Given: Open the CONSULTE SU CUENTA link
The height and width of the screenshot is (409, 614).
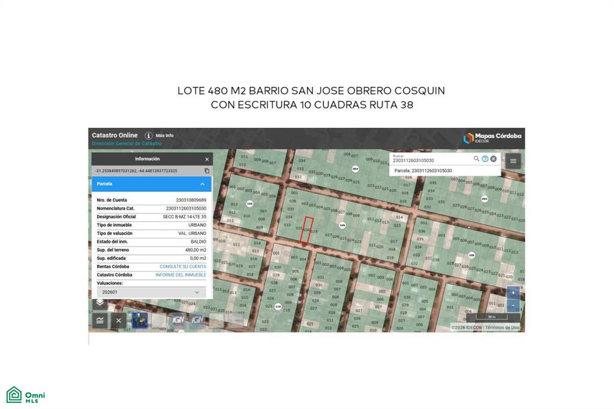Looking at the screenshot, I should pyautogui.click(x=183, y=266).
